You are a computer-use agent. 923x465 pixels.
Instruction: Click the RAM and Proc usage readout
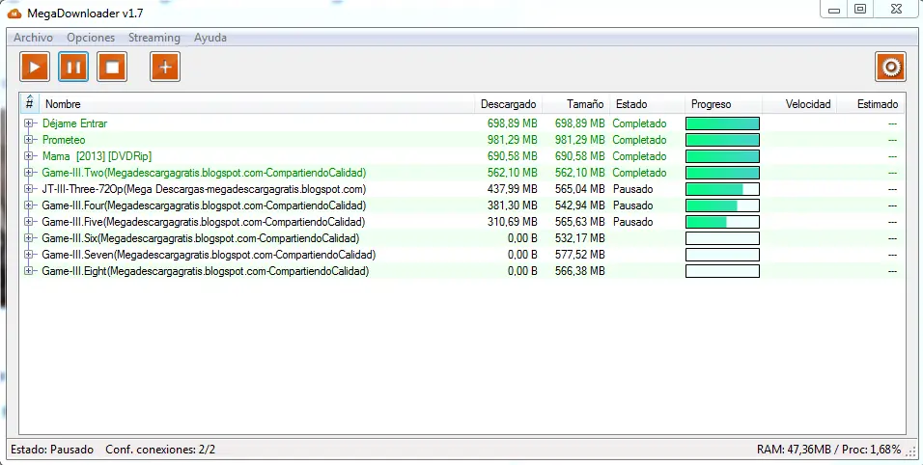(828, 450)
